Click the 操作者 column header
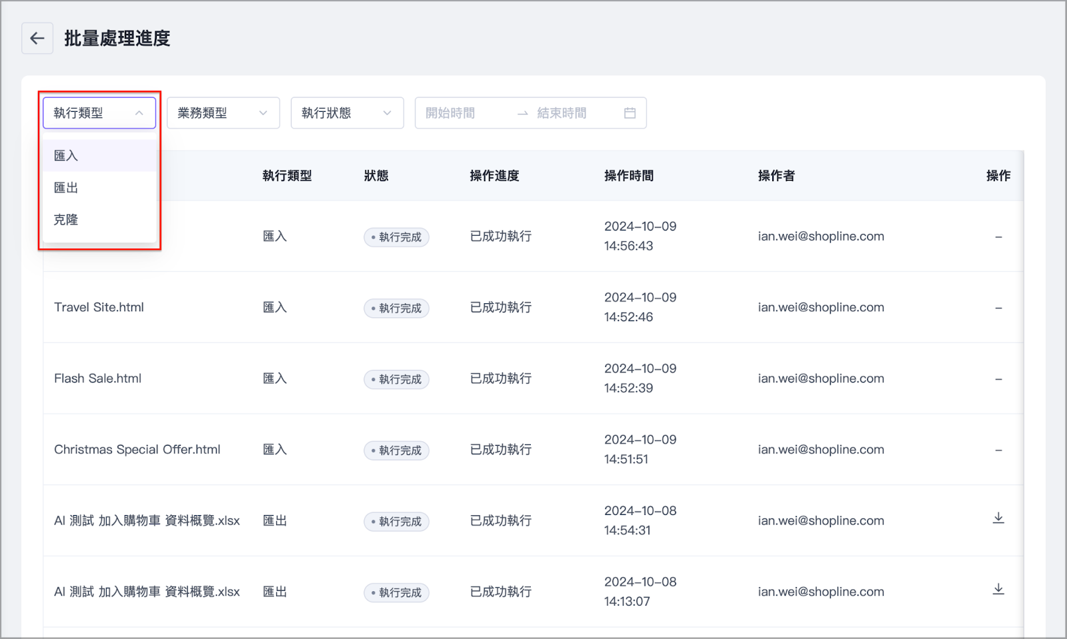The width and height of the screenshot is (1067, 639). [x=776, y=176]
